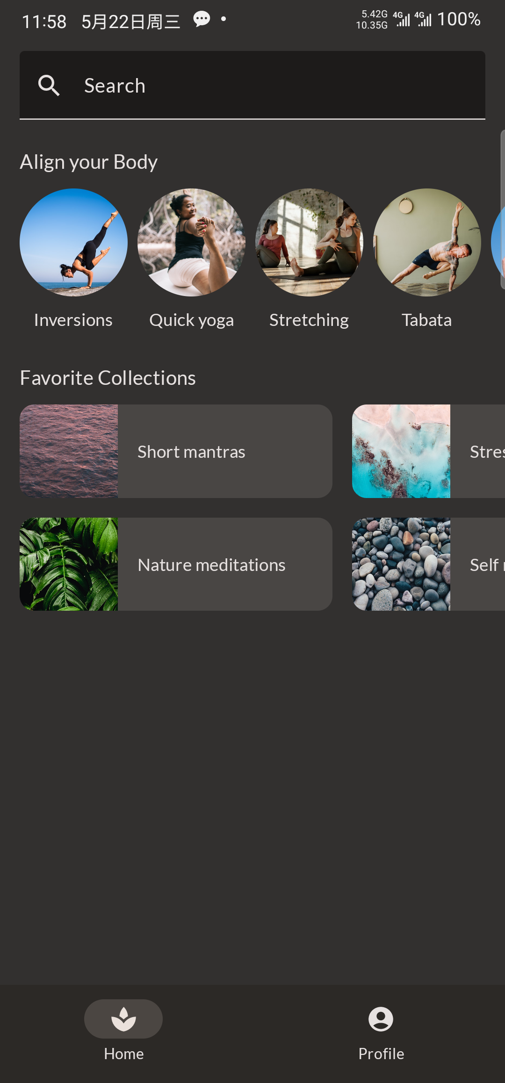505x1083 pixels.
Task: Open the Inversions yoga image
Action: pyautogui.click(x=73, y=242)
